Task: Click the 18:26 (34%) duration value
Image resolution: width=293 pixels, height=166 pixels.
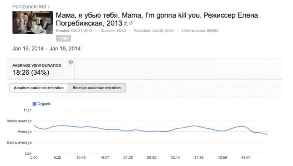Action: [31, 72]
